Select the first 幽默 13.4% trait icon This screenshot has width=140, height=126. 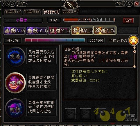pyautogui.click(x=15, y=31)
